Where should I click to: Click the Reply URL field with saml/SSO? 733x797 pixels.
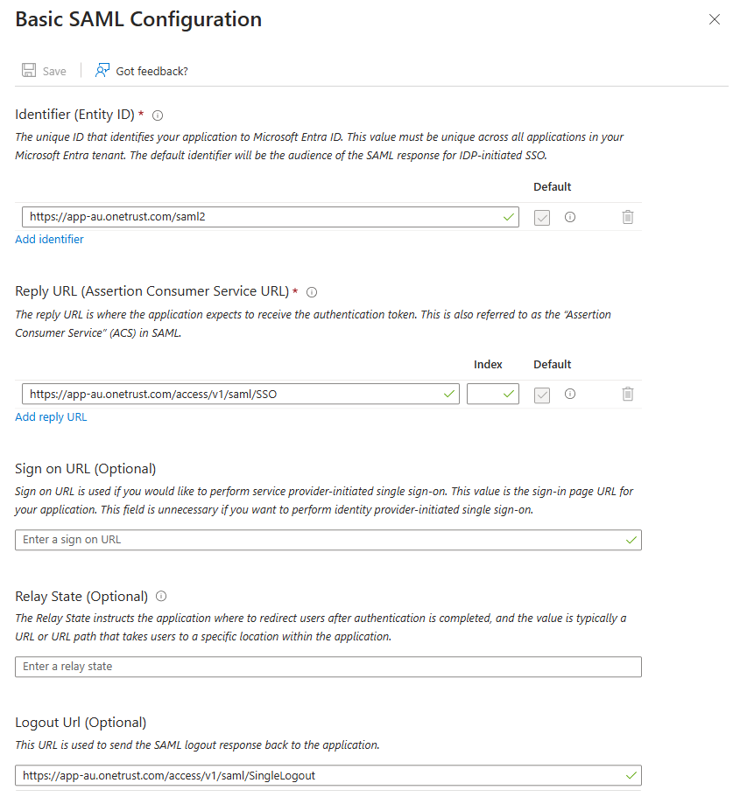tap(232, 394)
